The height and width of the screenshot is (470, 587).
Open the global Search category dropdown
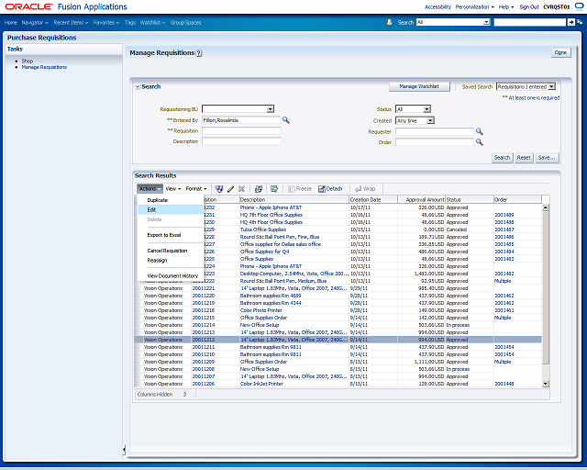click(x=486, y=22)
